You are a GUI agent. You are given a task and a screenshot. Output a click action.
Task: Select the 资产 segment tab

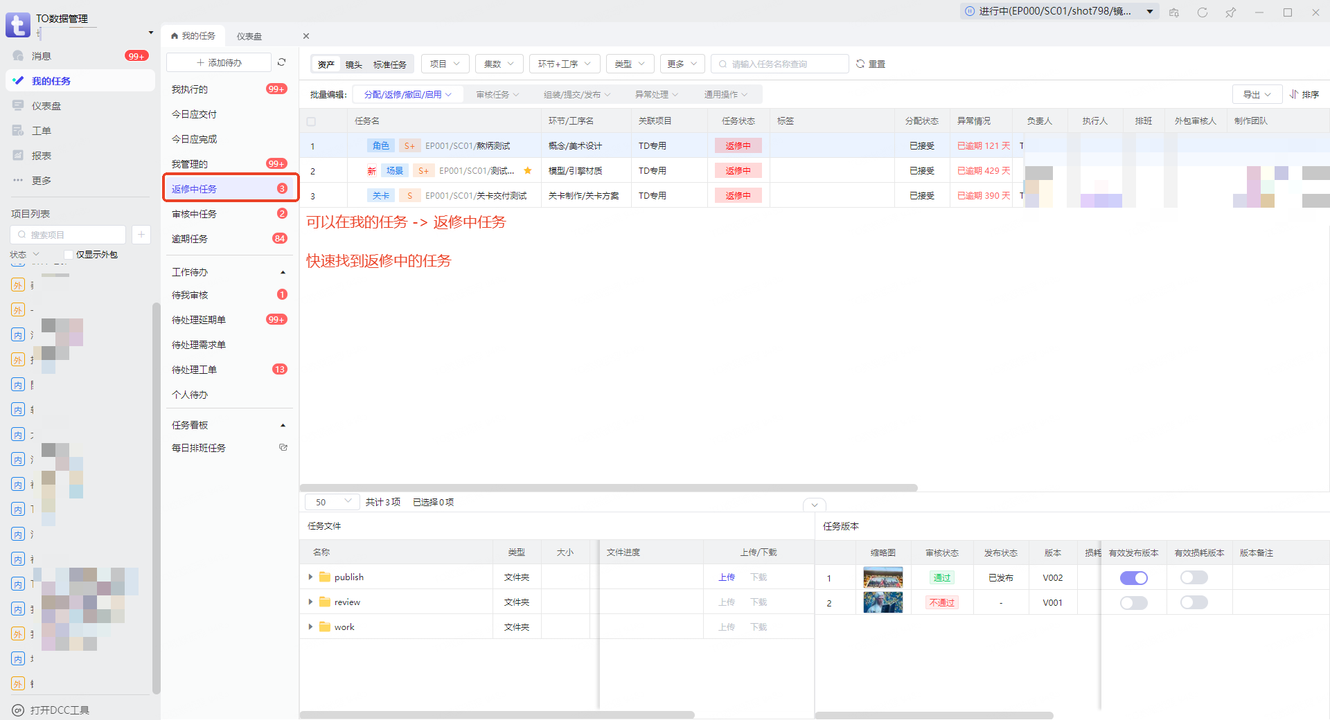point(326,64)
